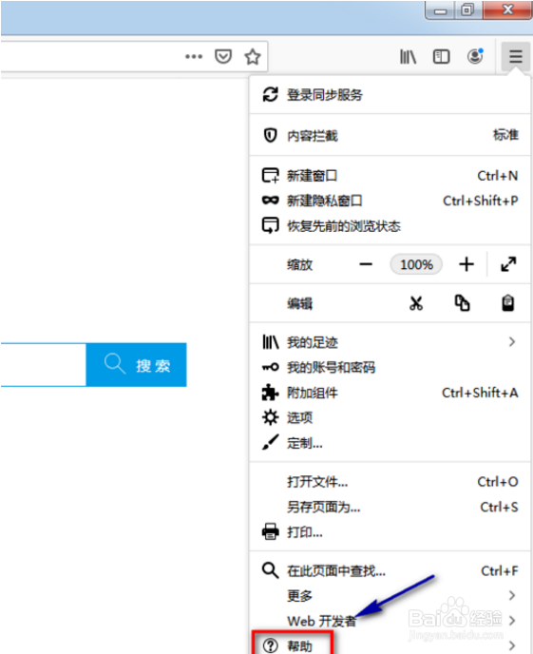Select 定制... customize entry
This screenshot has width=533, height=654.
[390, 443]
